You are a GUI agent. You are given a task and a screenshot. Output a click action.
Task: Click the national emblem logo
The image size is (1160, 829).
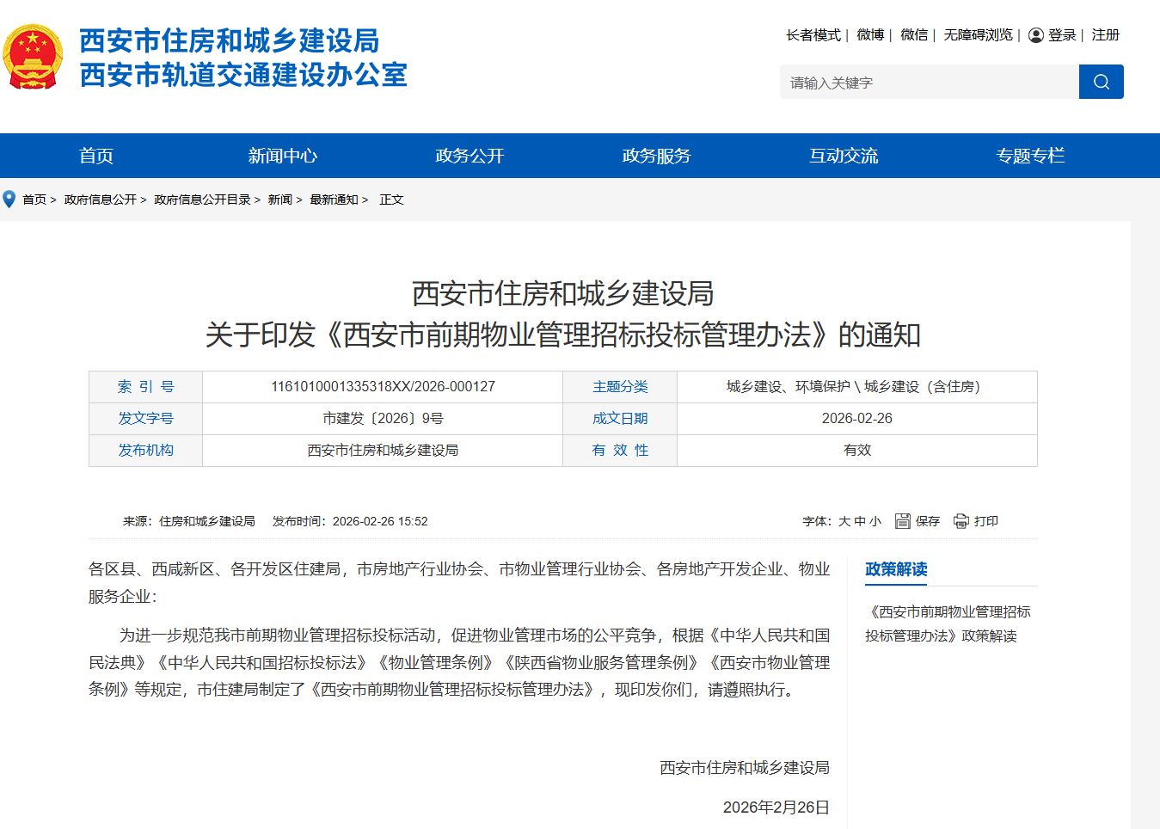click(33, 57)
